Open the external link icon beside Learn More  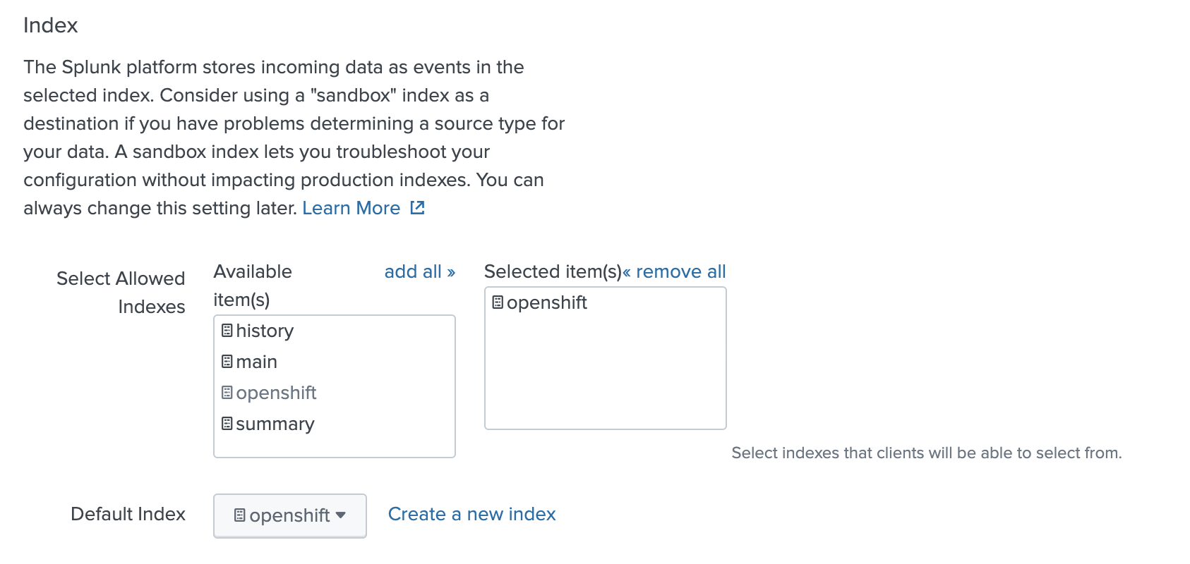coord(417,208)
